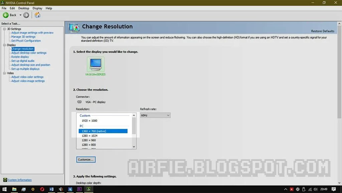Click Restore Defaults
The height and width of the screenshot is (193, 342).
point(323,31)
